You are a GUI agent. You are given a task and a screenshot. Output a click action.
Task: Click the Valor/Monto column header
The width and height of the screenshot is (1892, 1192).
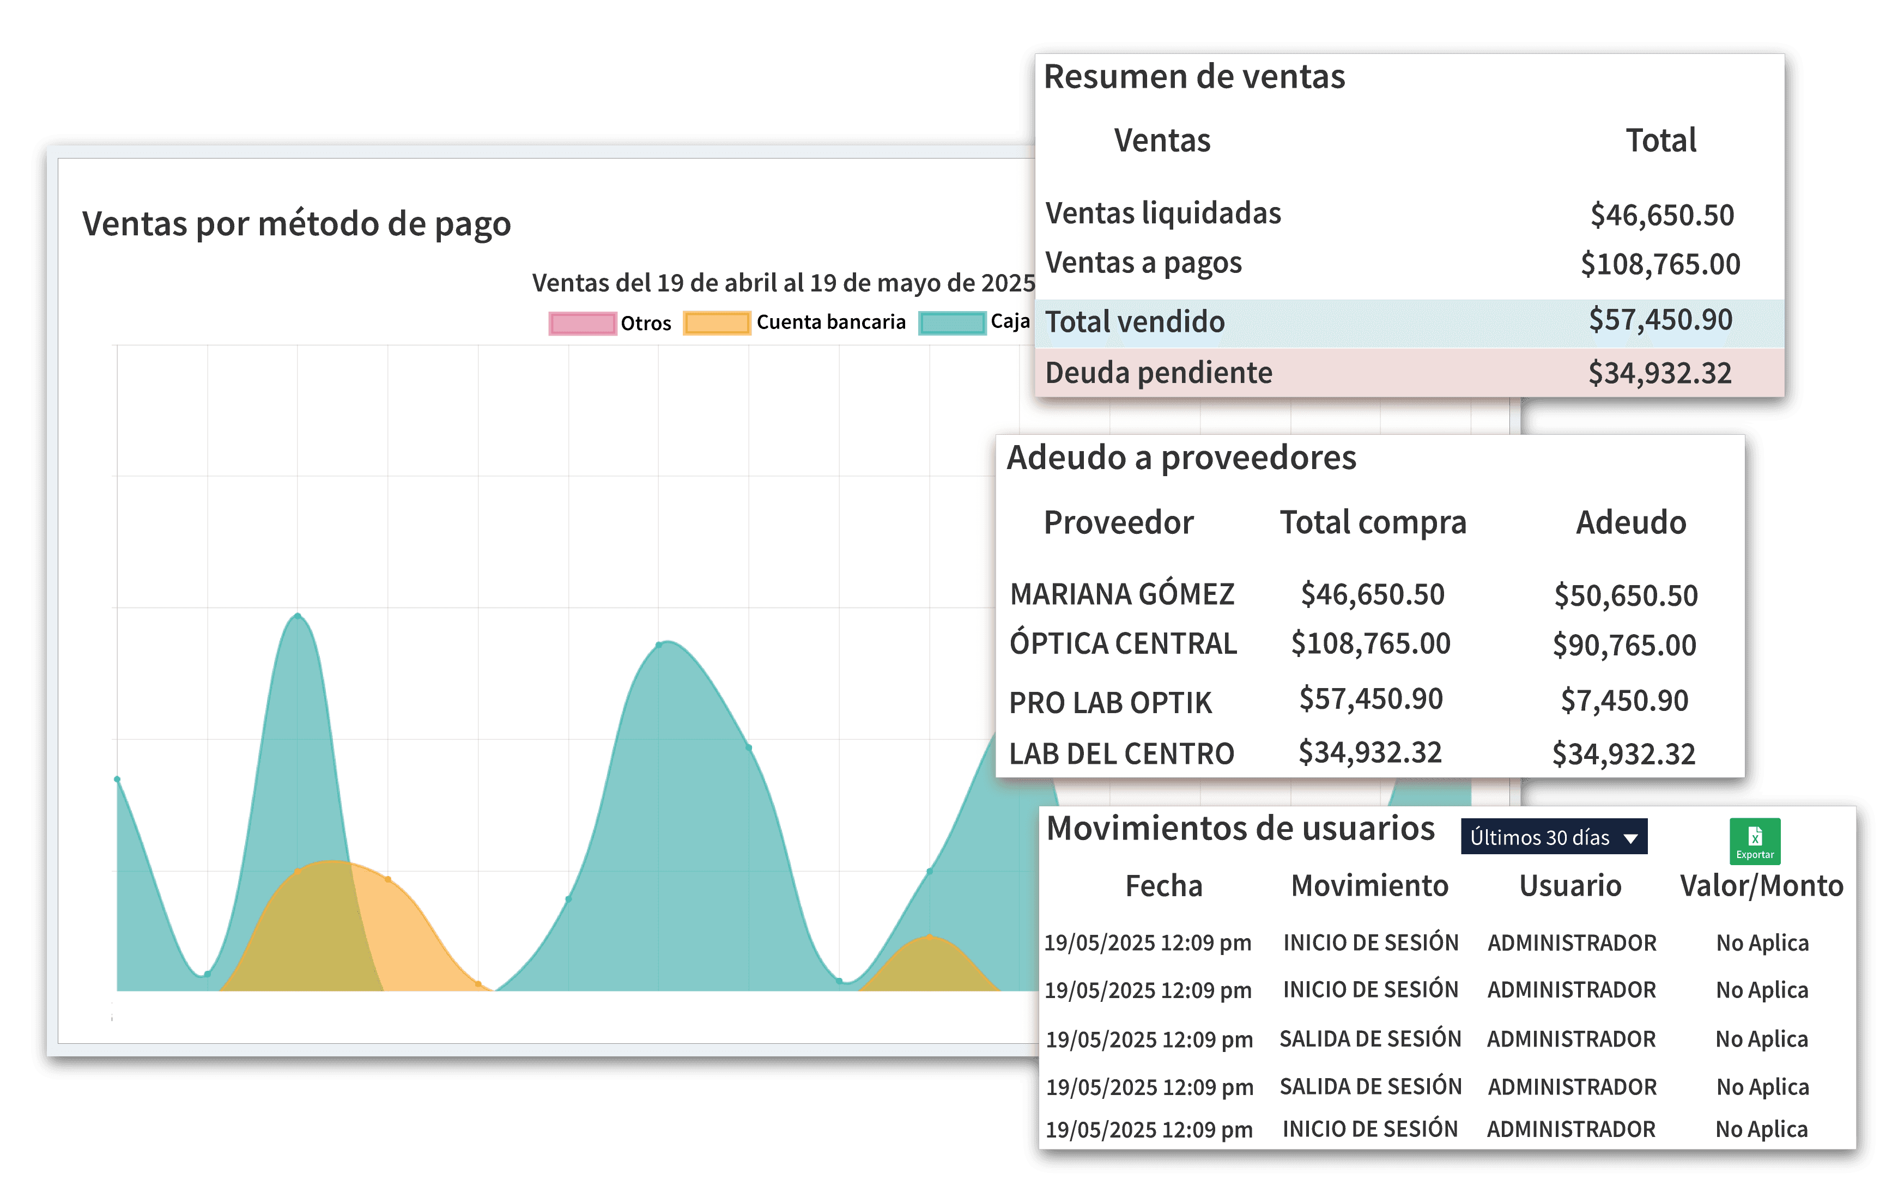(1762, 886)
